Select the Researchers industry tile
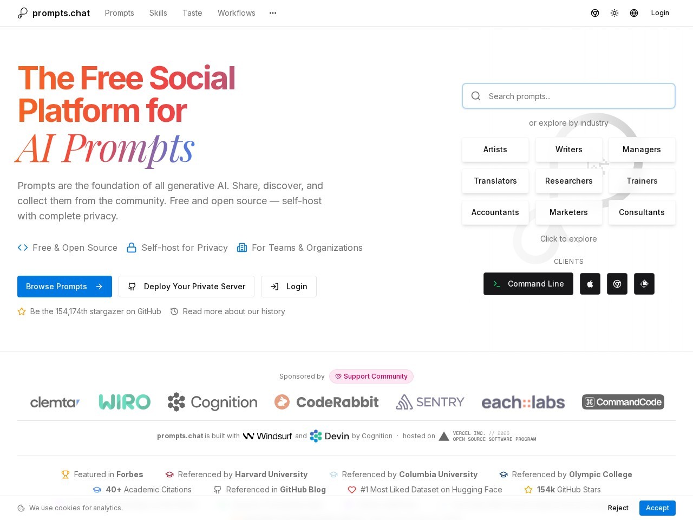 [x=568, y=181]
